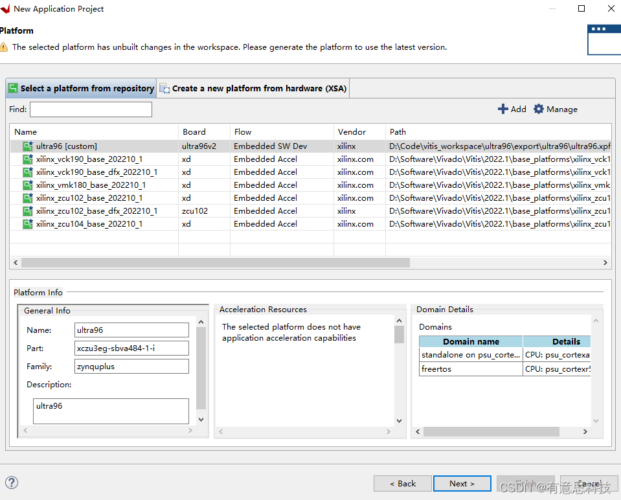
Task: Sort platforms by the Name column header
Action: (x=95, y=132)
